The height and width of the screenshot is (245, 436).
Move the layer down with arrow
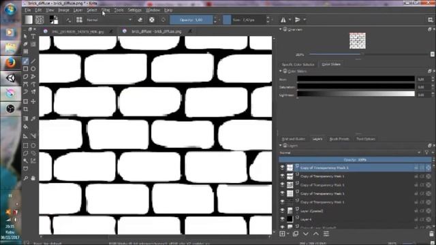[306, 234]
